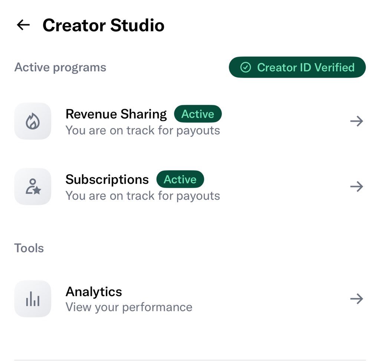Tap the back arrow beside Creator Studio
380x363 pixels.
(x=23, y=25)
